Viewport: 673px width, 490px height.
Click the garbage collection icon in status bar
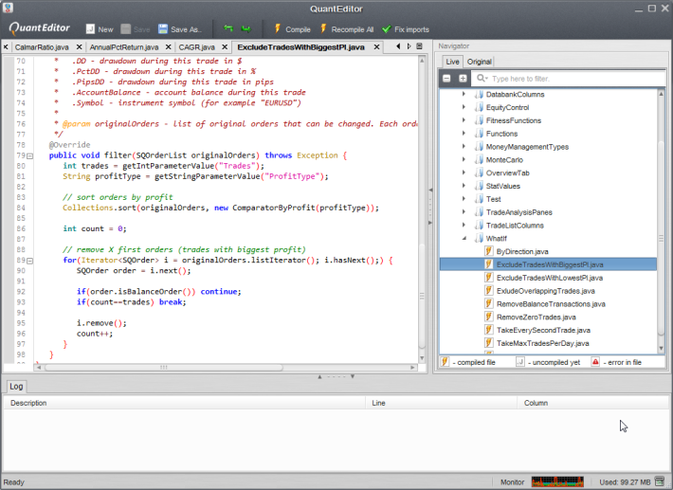[x=660, y=481]
